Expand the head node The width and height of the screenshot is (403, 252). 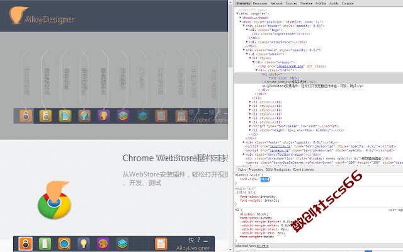(x=241, y=18)
